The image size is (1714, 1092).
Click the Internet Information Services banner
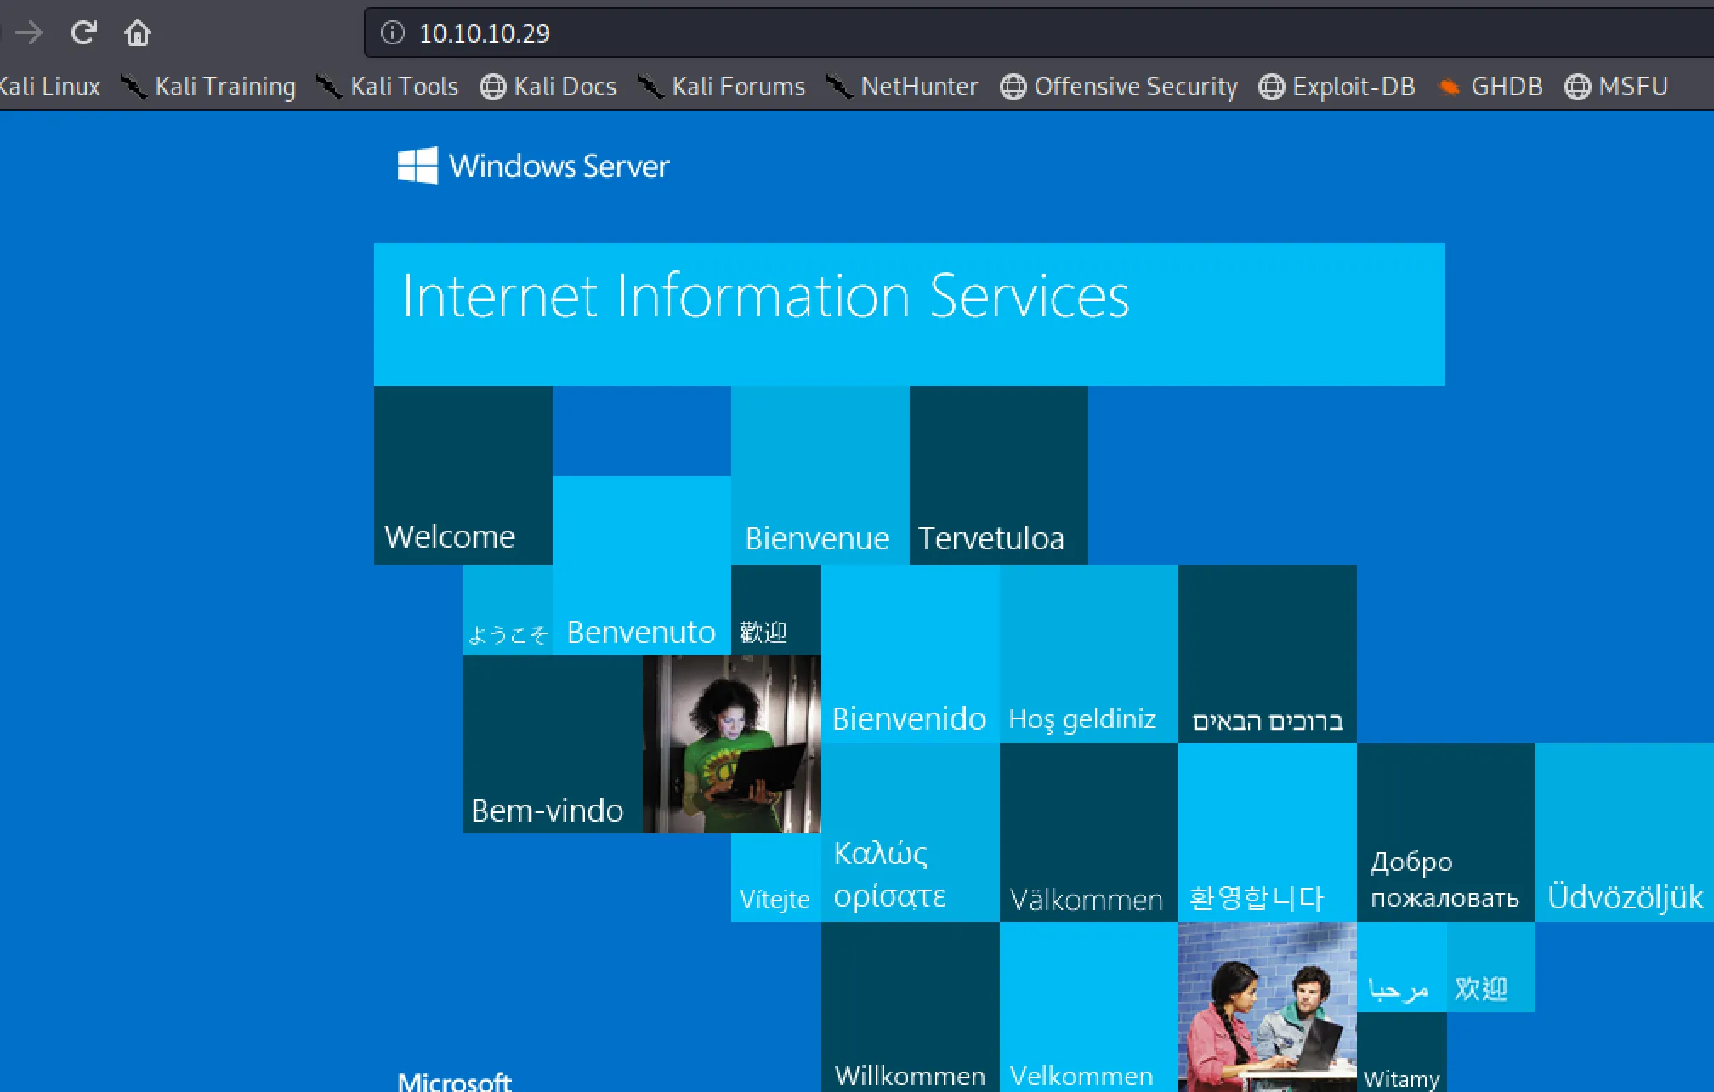pos(909,314)
